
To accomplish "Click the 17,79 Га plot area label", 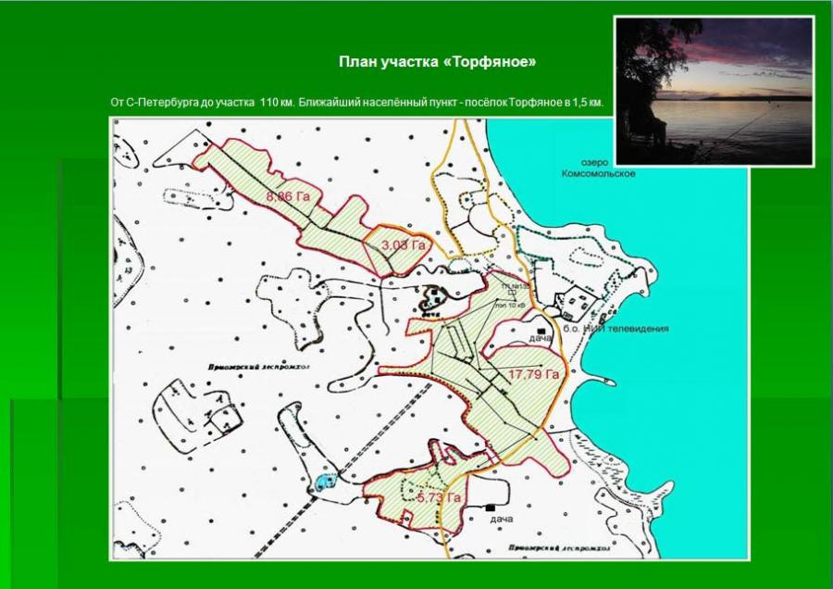I will click(534, 374).
